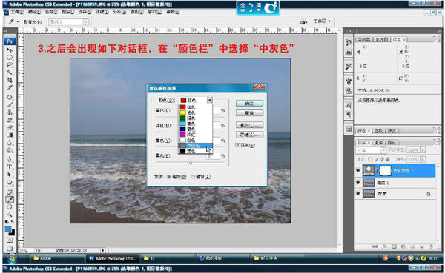
Task: Click the Ps logo atop the toolbox
Action: tap(10, 41)
